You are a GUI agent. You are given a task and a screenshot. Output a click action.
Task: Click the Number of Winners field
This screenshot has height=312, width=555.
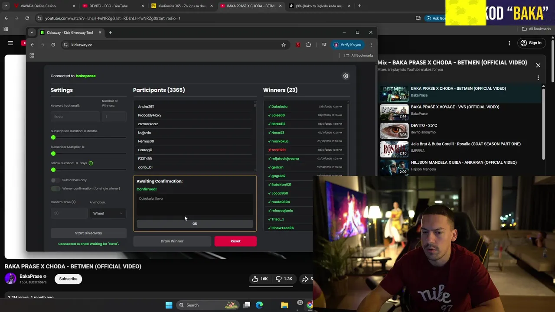click(x=114, y=117)
